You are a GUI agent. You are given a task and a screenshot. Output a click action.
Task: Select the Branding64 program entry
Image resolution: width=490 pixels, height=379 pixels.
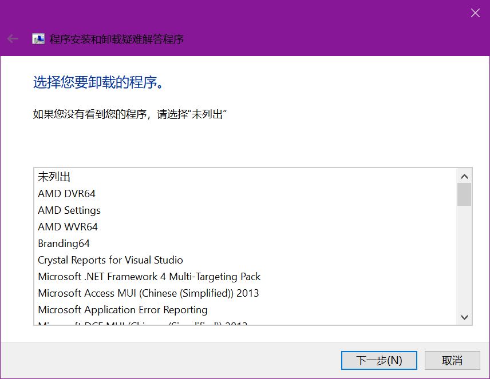(x=64, y=244)
